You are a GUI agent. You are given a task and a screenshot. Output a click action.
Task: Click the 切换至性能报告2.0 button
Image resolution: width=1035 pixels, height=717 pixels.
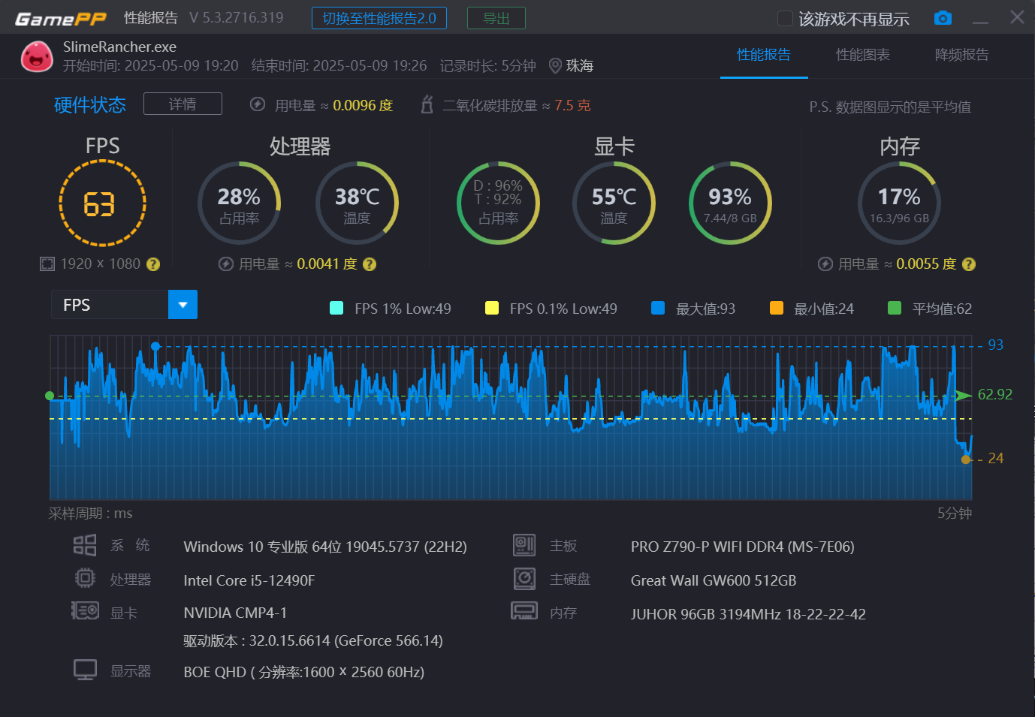click(379, 18)
